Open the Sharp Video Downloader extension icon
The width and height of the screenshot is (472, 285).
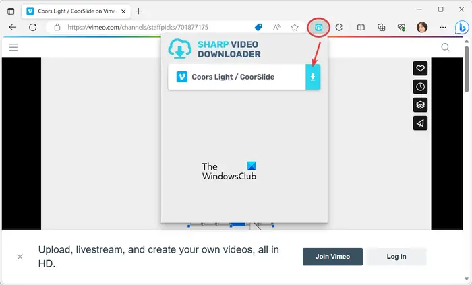(x=318, y=28)
